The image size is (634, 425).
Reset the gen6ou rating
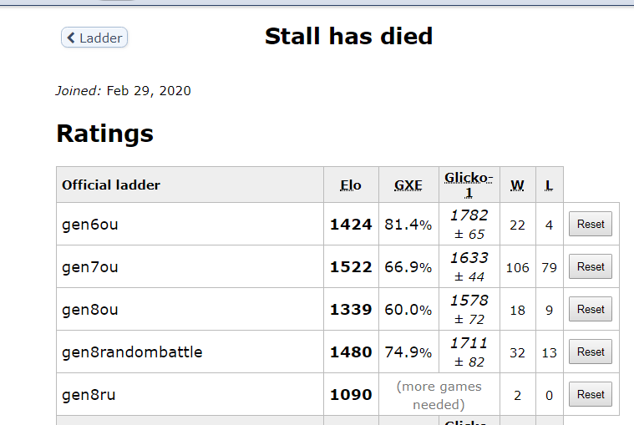tap(590, 225)
